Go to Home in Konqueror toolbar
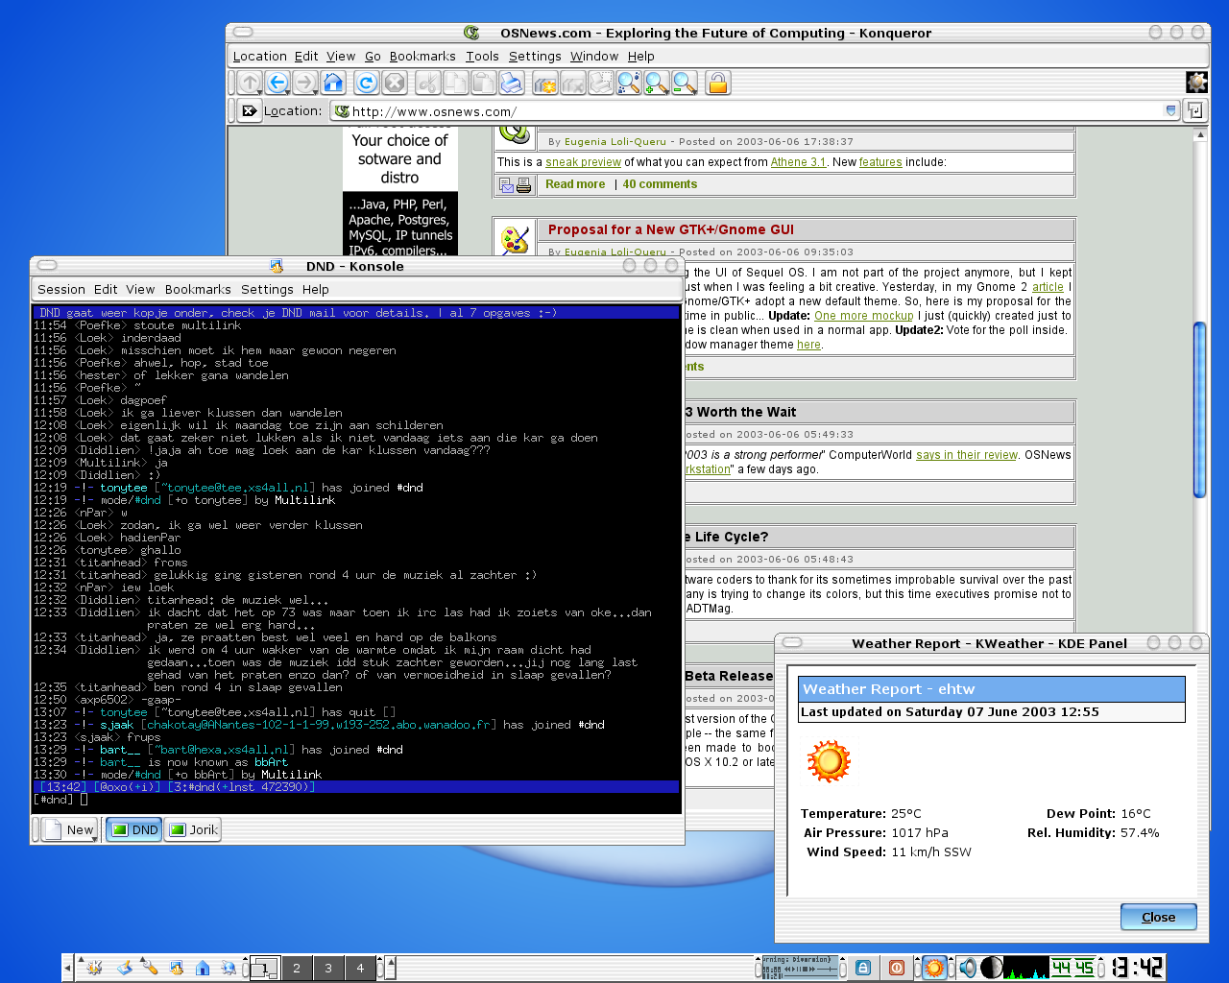The image size is (1229, 983). [x=333, y=84]
